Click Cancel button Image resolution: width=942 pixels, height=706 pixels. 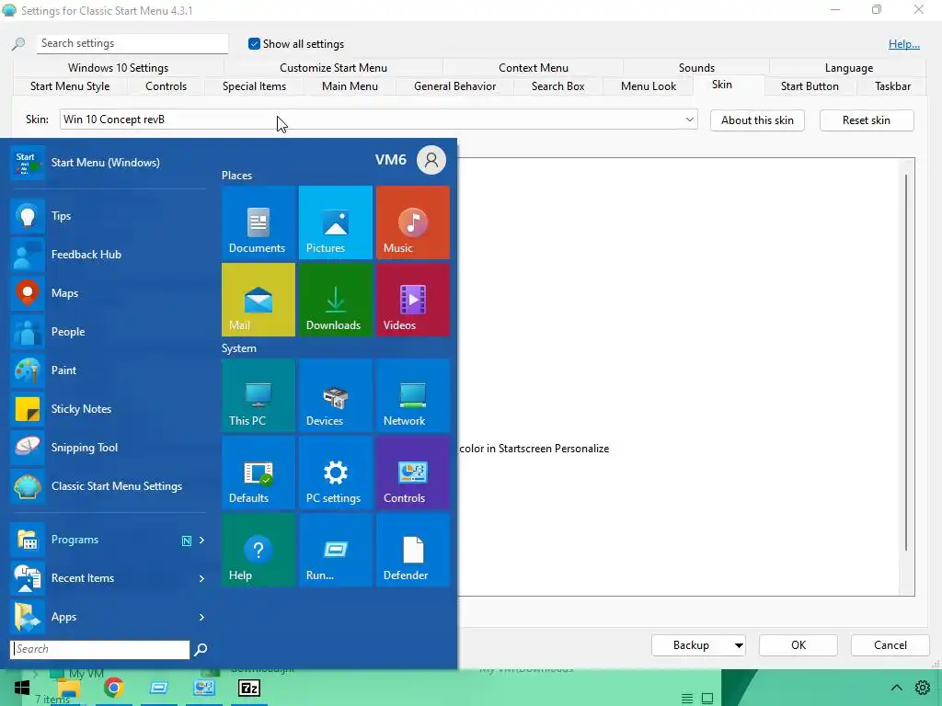[890, 645]
